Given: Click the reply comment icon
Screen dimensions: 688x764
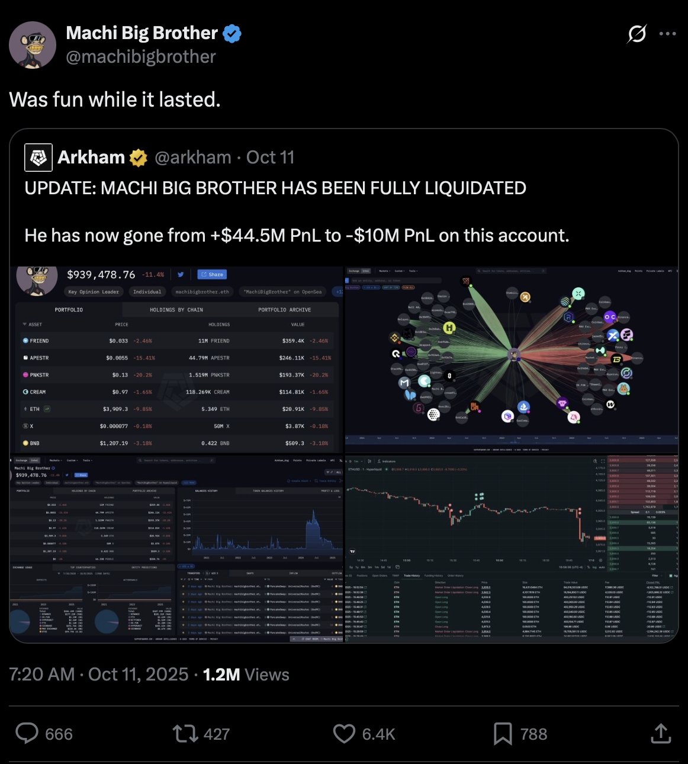Looking at the screenshot, I should point(27,733).
